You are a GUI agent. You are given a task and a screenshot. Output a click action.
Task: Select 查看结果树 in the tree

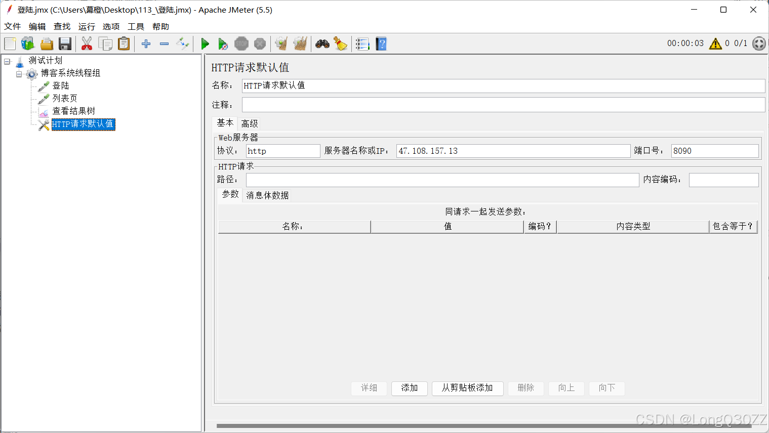click(74, 111)
